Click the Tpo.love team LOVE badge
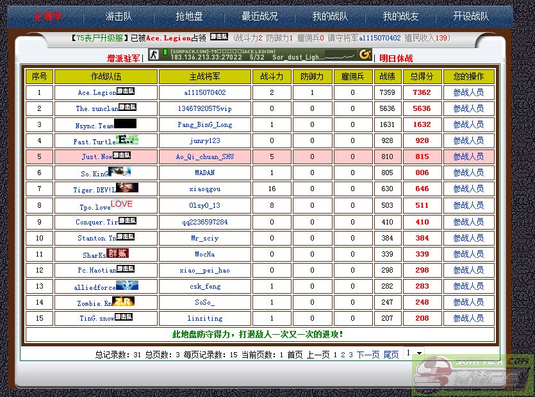Viewport: 535px width, 397px height. click(x=122, y=204)
